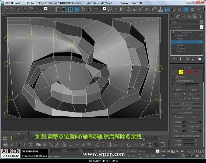Open the Selected key dropdown
206x163 pixels.
coord(158,151)
